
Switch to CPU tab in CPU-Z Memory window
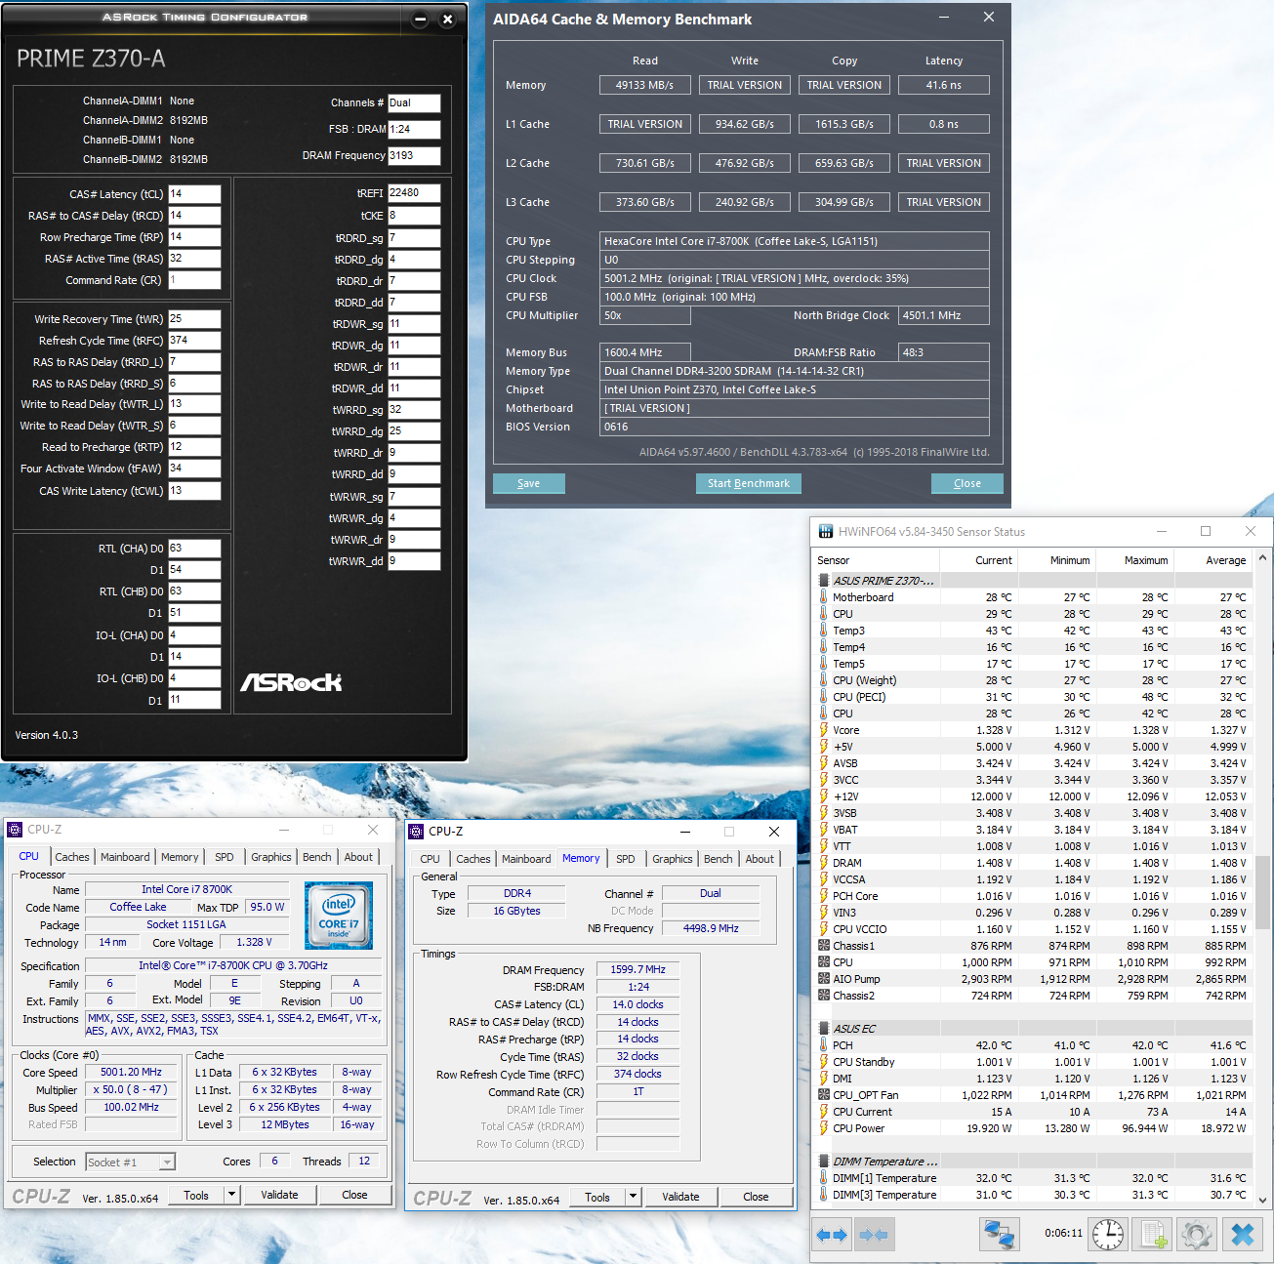[430, 859]
